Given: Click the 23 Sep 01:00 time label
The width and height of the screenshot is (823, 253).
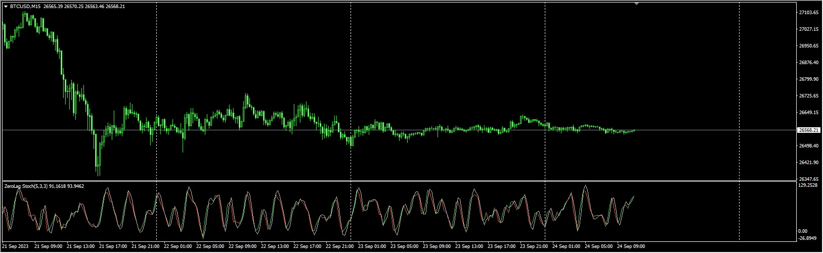Looking at the screenshot, I should pos(373,247).
